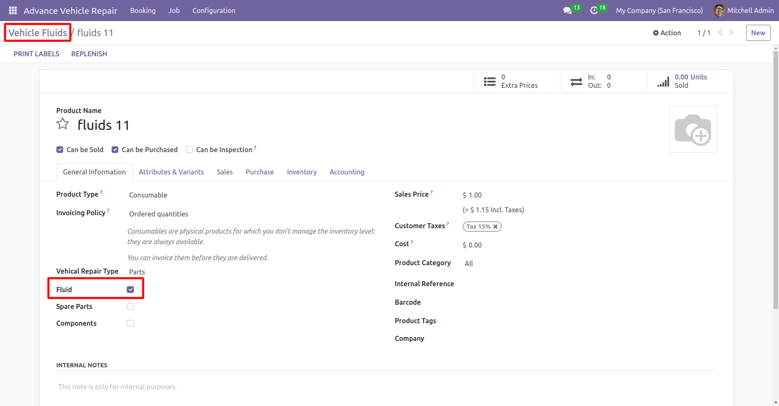Go to next record arrow

click(731, 32)
